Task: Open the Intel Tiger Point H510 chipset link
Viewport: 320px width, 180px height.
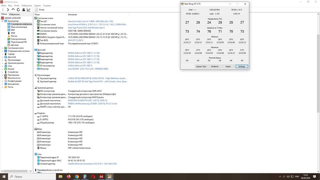Action: pyautogui.click(x=86, y=27)
